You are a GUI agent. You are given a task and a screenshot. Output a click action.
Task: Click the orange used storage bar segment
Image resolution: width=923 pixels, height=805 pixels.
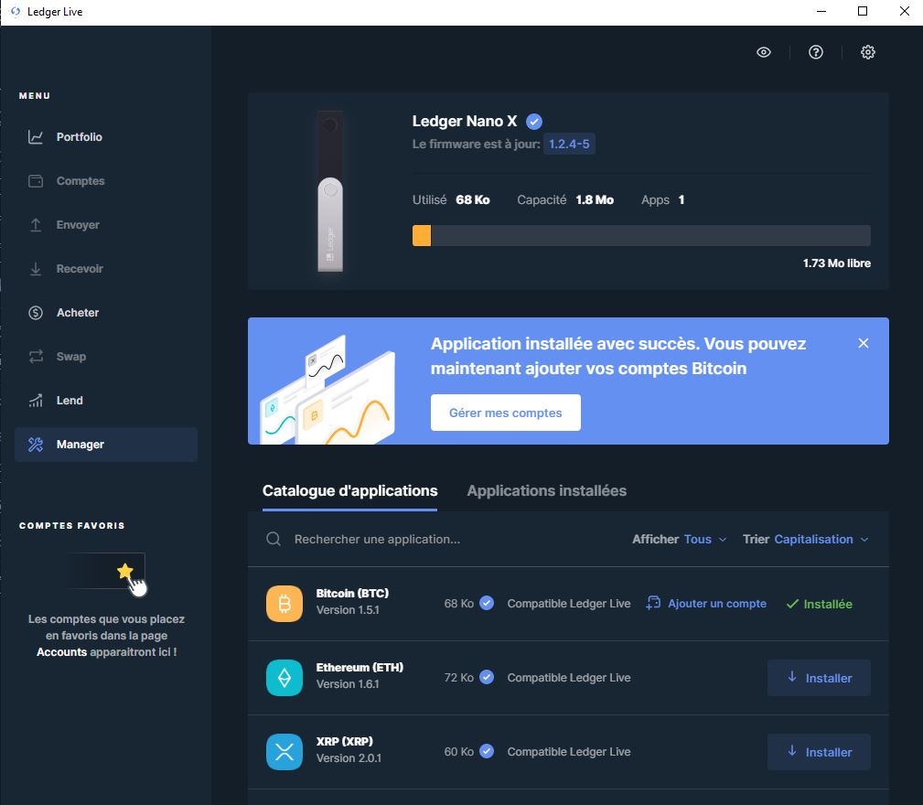422,236
